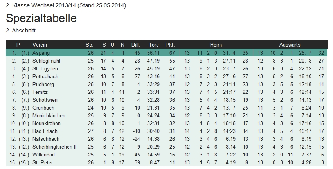333x169 pixels.
Task: Open Scheiblingkirchen II team entry
Action: pyautogui.click(x=54, y=147)
